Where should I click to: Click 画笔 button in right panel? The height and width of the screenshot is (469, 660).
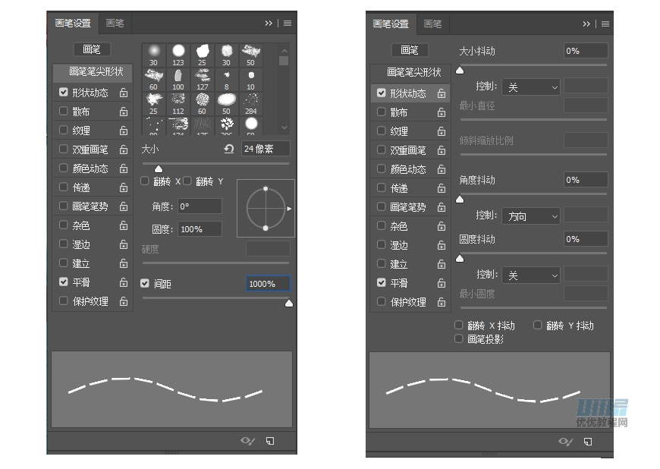(x=410, y=50)
